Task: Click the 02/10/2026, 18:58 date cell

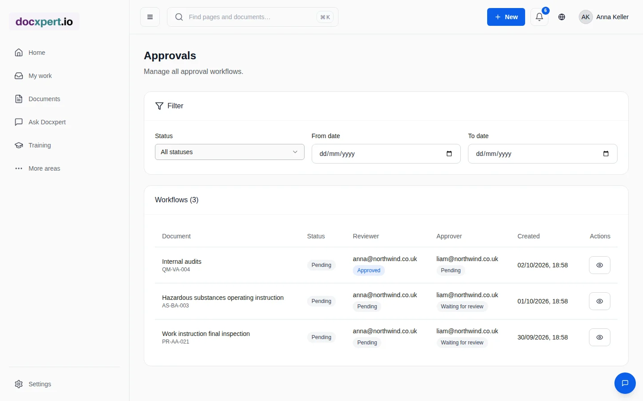Action: coord(543,265)
